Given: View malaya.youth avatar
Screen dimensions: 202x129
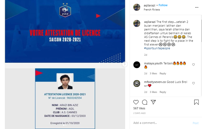Looking at the screenshot, I should click(137, 65).
